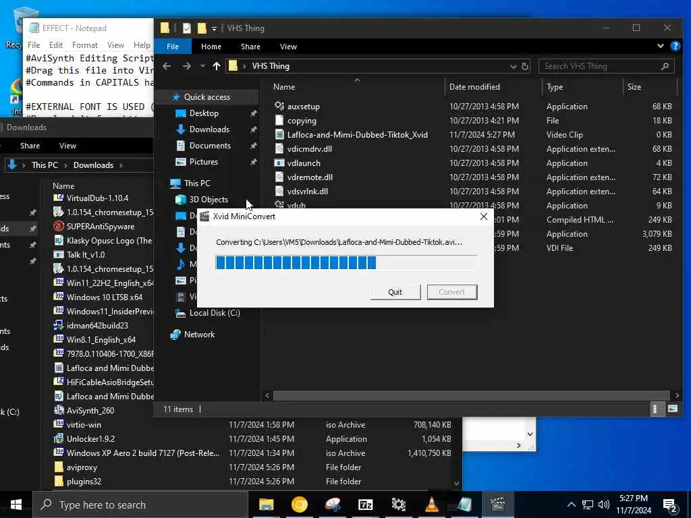The width and height of the screenshot is (691, 518).
Task: Select This PC in navigation pane
Action: (x=197, y=183)
